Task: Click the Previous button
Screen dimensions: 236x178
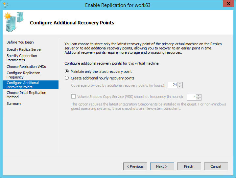Action: [x=135, y=166]
